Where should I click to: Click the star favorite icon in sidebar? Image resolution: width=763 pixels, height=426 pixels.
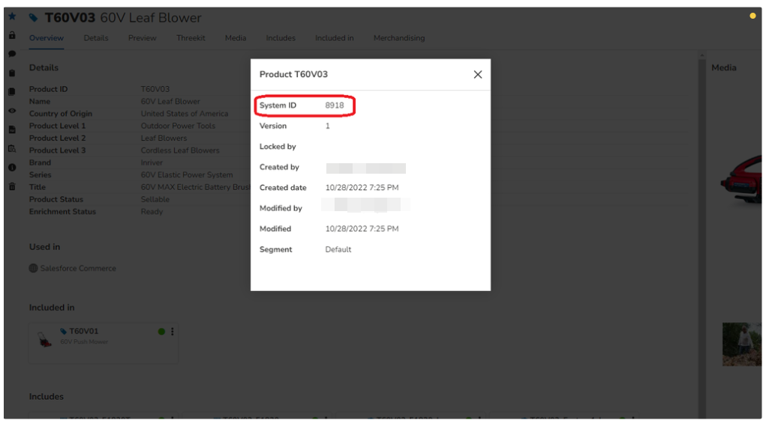tap(11, 16)
